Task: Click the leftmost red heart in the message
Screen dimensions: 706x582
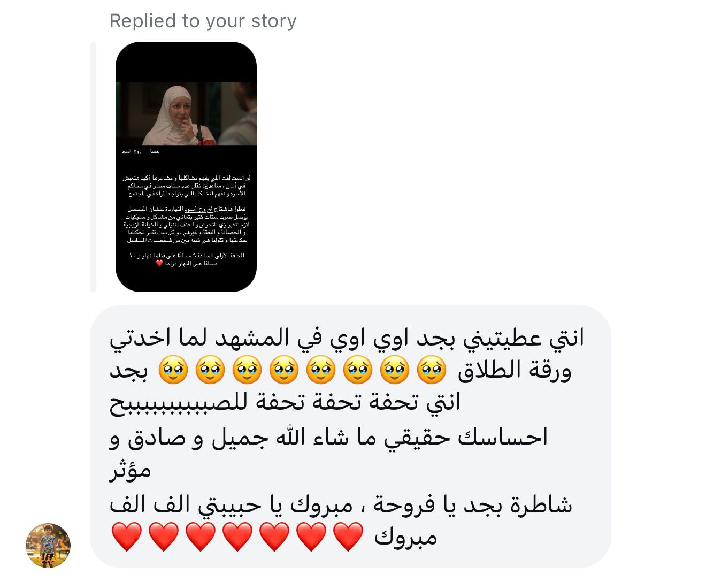Action: point(127,537)
